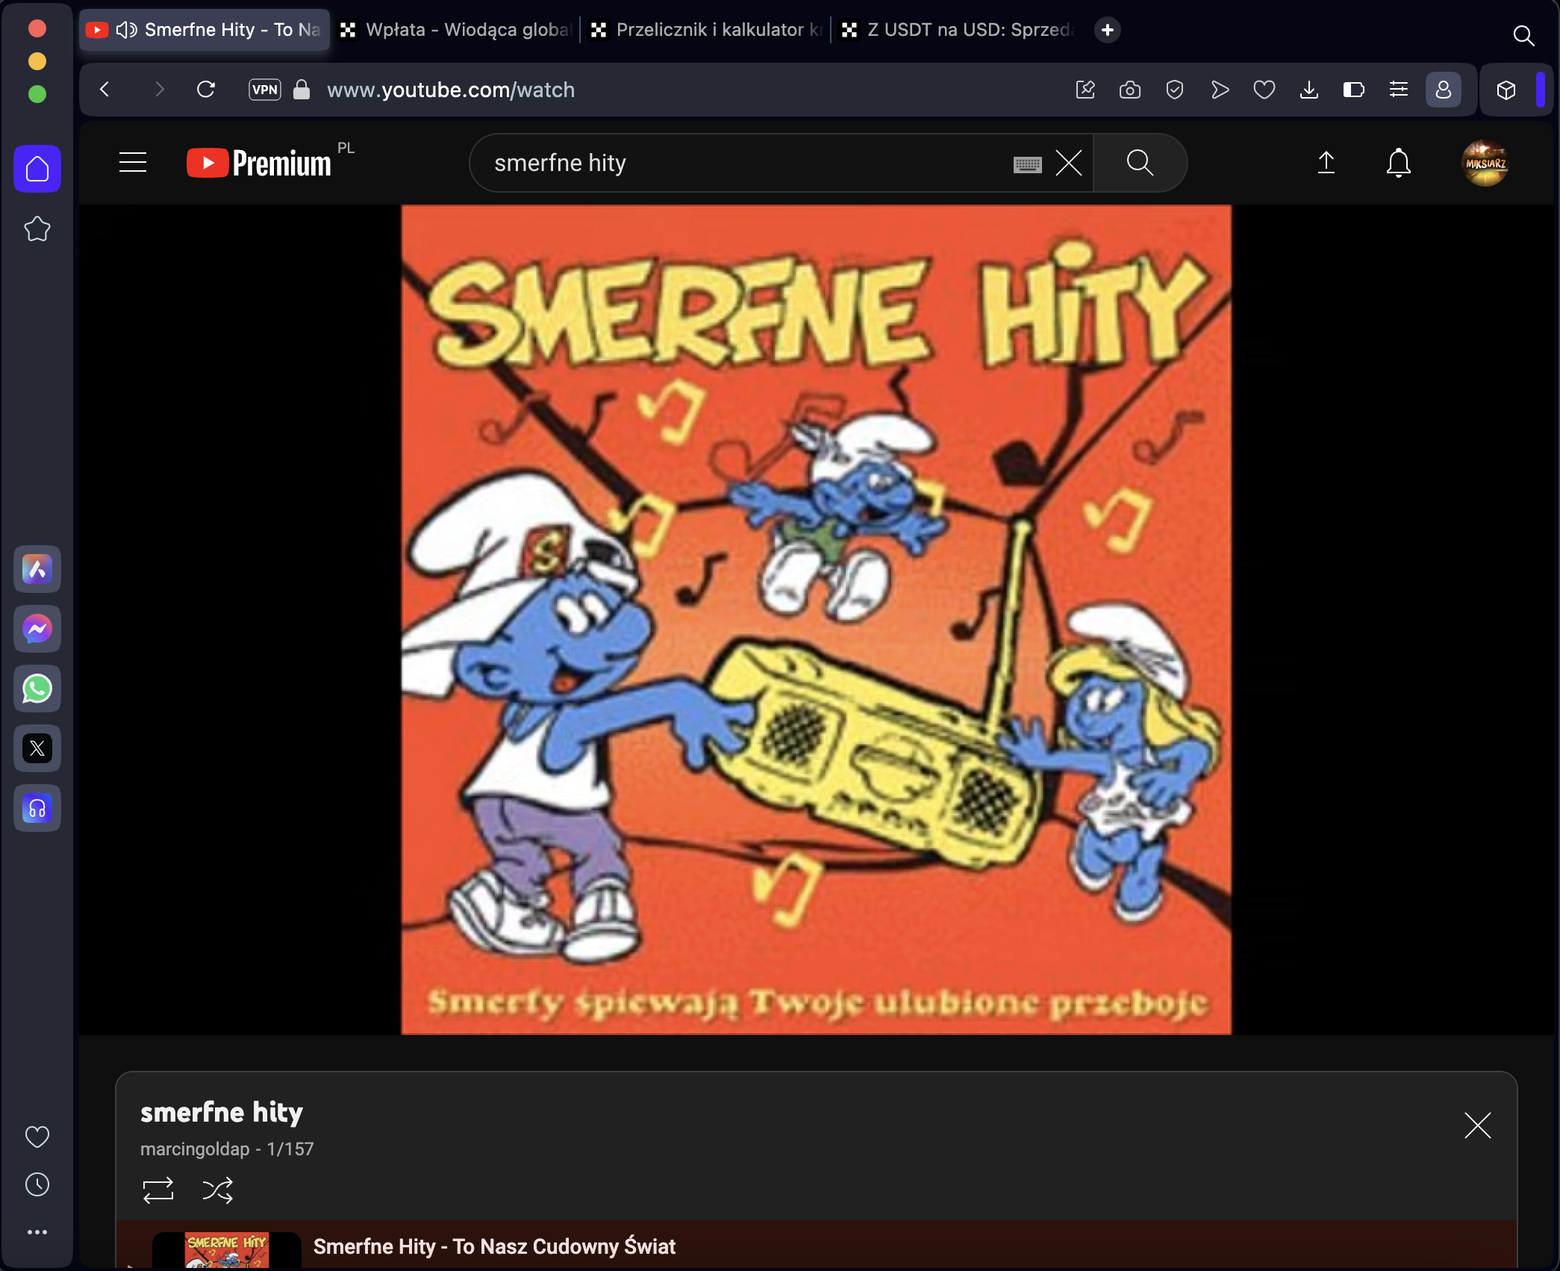Image resolution: width=1560 pixels, height=1271 pixels.
Task: Open YouTube notifications bell
Action: [x=1398, y=163]
